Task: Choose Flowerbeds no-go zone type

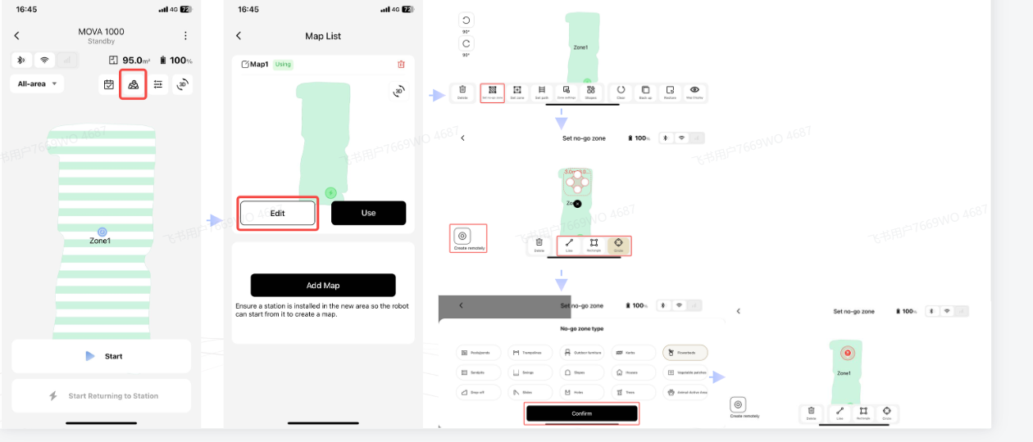Action: 685,353
